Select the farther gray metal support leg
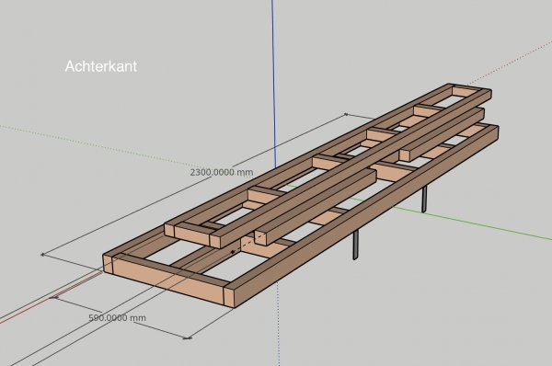The image size is (552, 366). tap(424, 199)
